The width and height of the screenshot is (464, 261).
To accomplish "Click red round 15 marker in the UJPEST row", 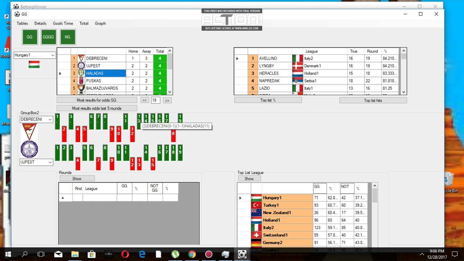I will tap(153, 164).
